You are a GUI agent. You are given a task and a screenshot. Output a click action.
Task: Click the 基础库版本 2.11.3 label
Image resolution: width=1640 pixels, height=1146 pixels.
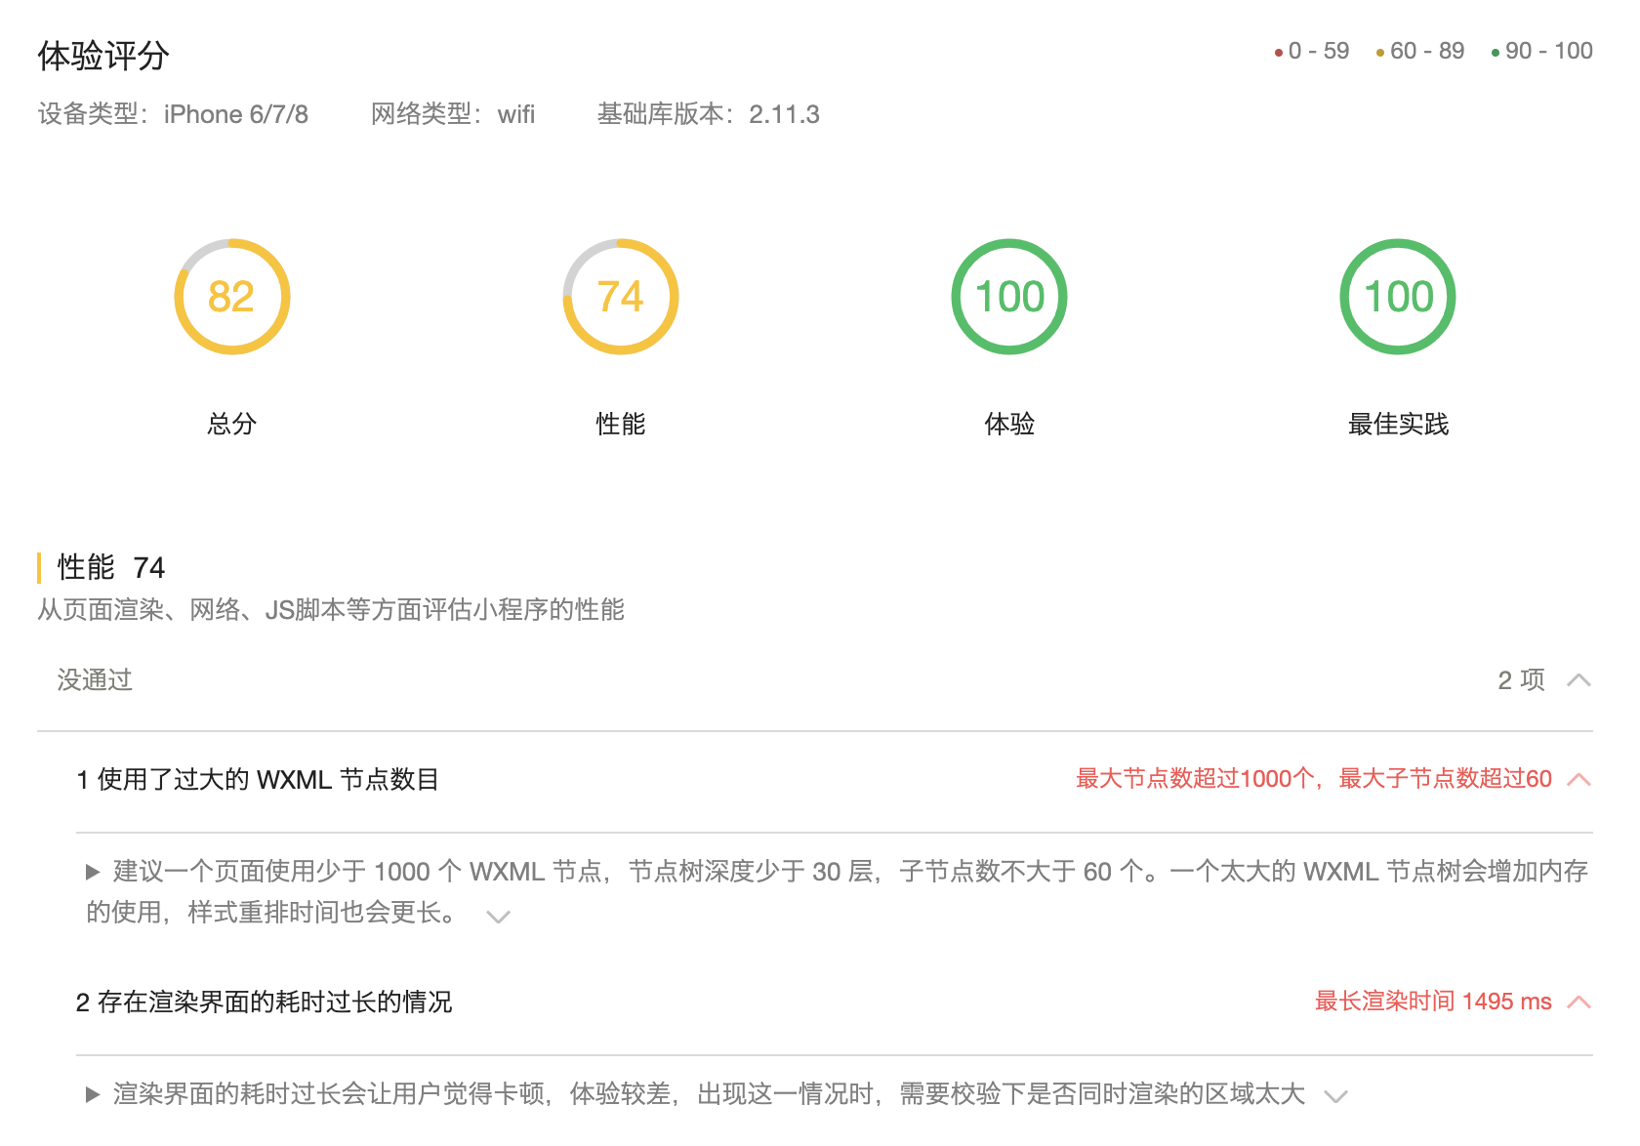709,114
